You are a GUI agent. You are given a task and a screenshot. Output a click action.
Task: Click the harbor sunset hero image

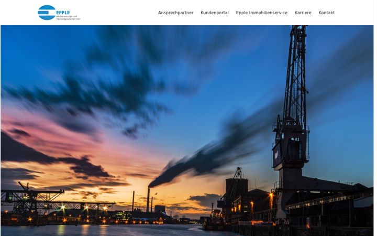(x=187, y=131)
